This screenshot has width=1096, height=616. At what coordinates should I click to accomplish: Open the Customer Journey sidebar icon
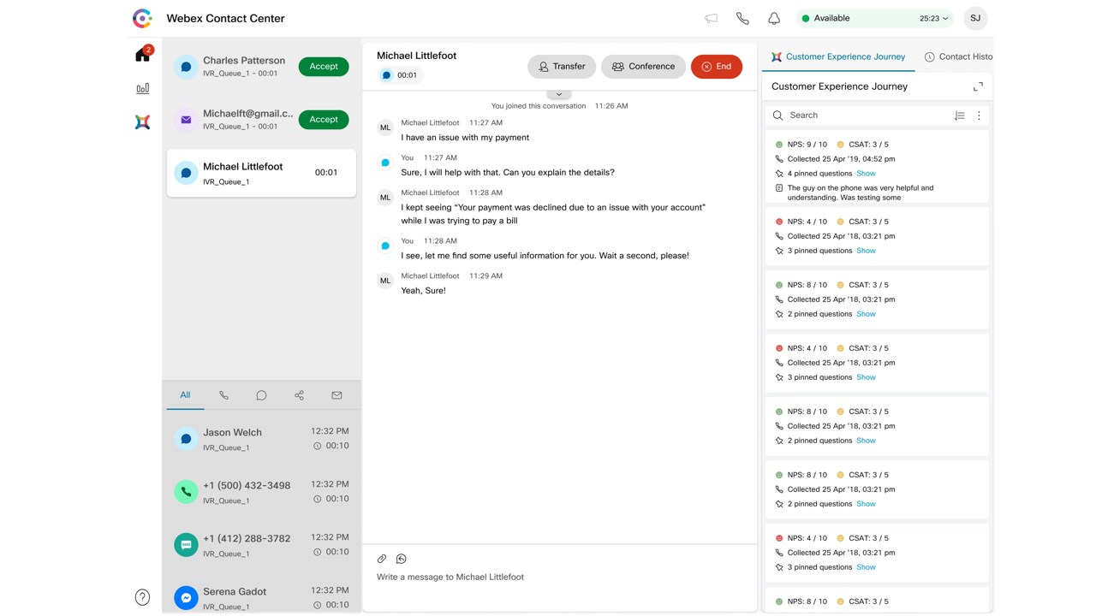(143, 122)
